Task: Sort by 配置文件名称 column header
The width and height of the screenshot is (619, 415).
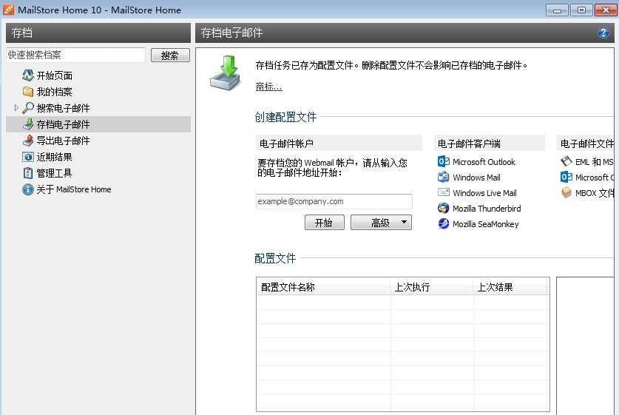Action: [x=323, y=287]
